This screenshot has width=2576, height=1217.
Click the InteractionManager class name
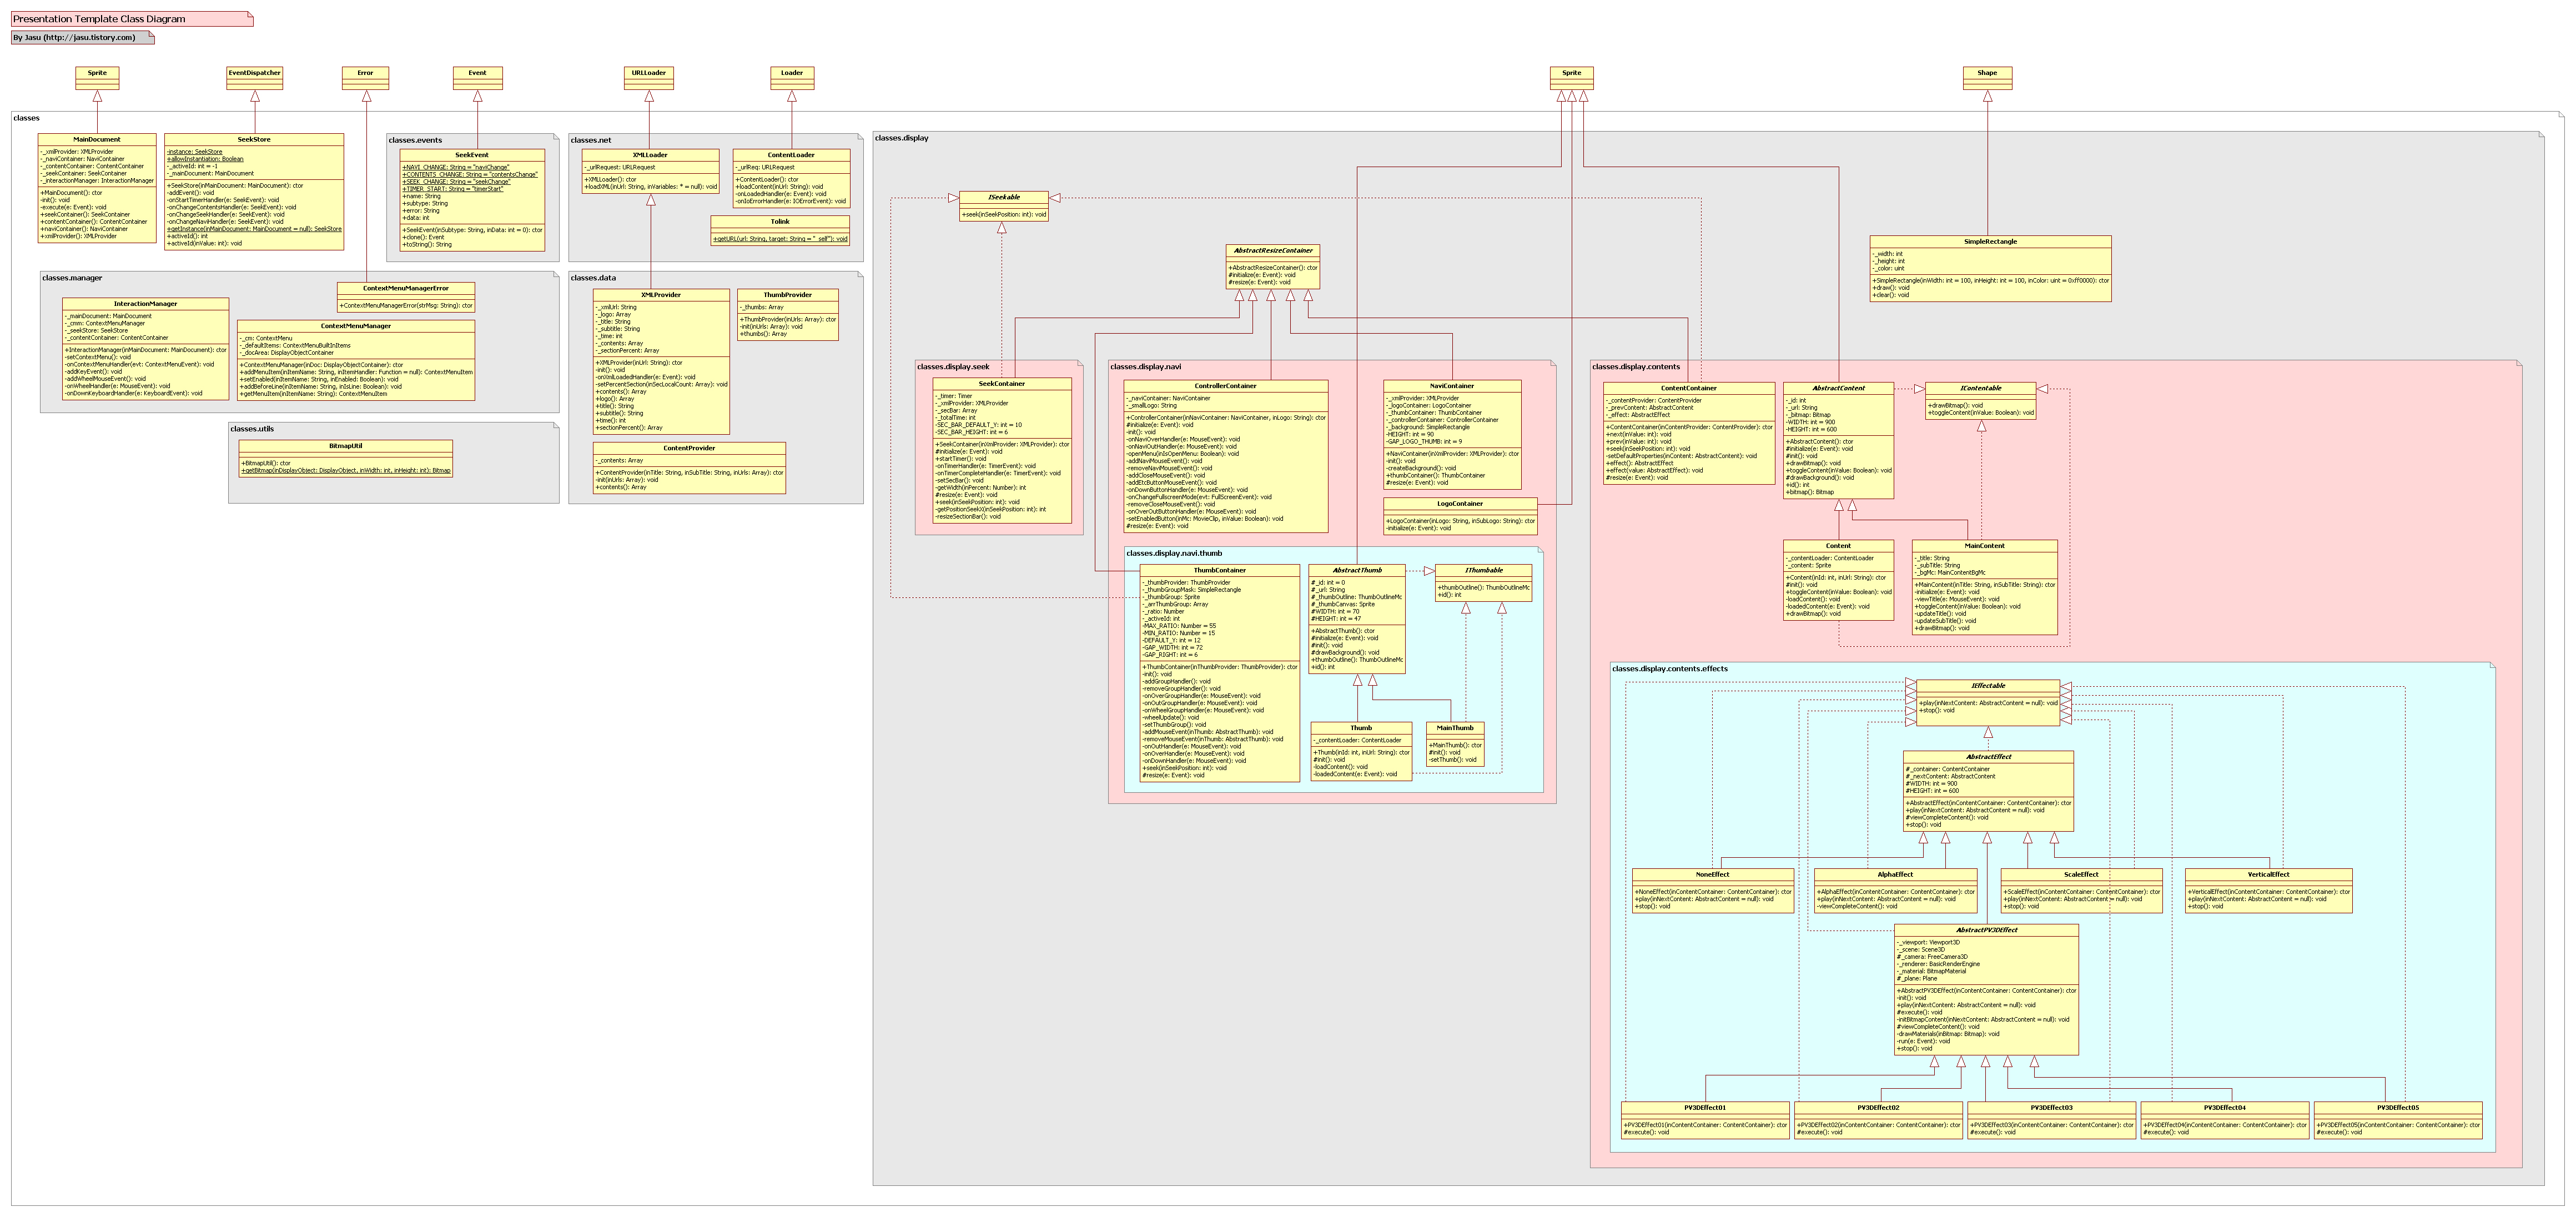pyautogui.click(x=146, y=304)
